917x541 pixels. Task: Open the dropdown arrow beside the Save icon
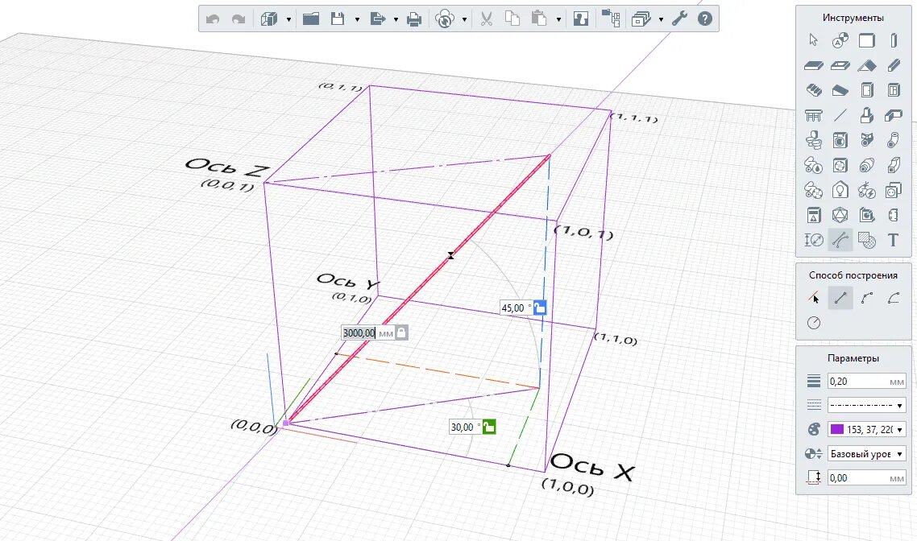click(357, 19)
